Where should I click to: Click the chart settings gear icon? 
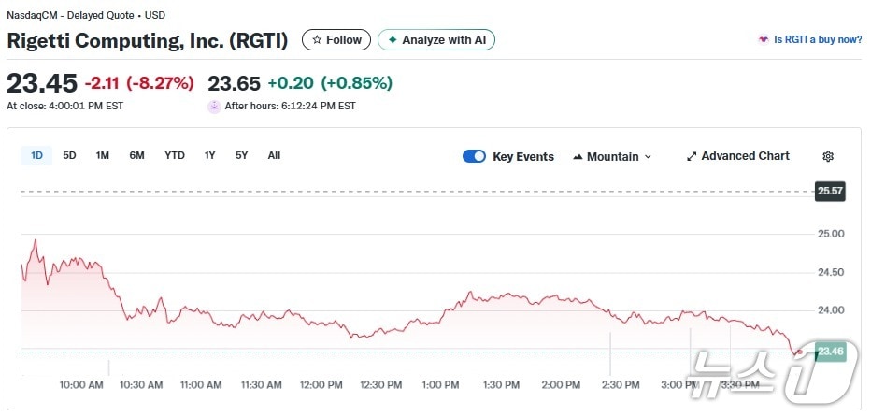pyautogui.click(x=827, y=157)
